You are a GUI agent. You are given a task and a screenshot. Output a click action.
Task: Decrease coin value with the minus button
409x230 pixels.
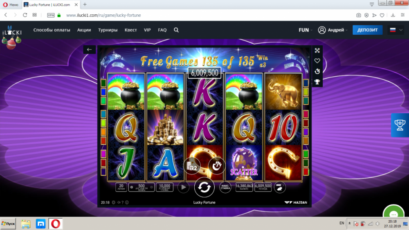131,187
